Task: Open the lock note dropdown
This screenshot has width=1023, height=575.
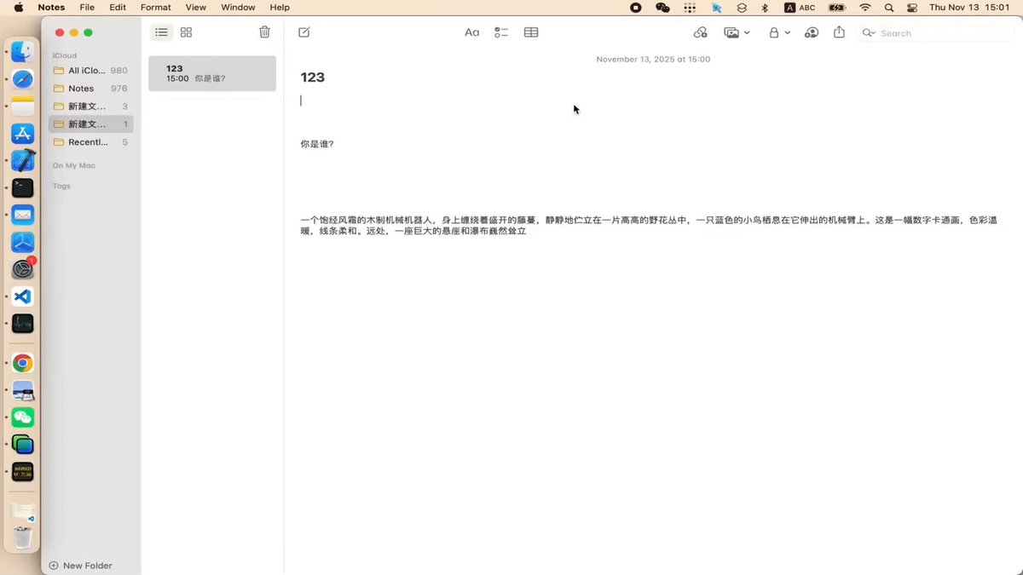Action: tap(779, 32)
